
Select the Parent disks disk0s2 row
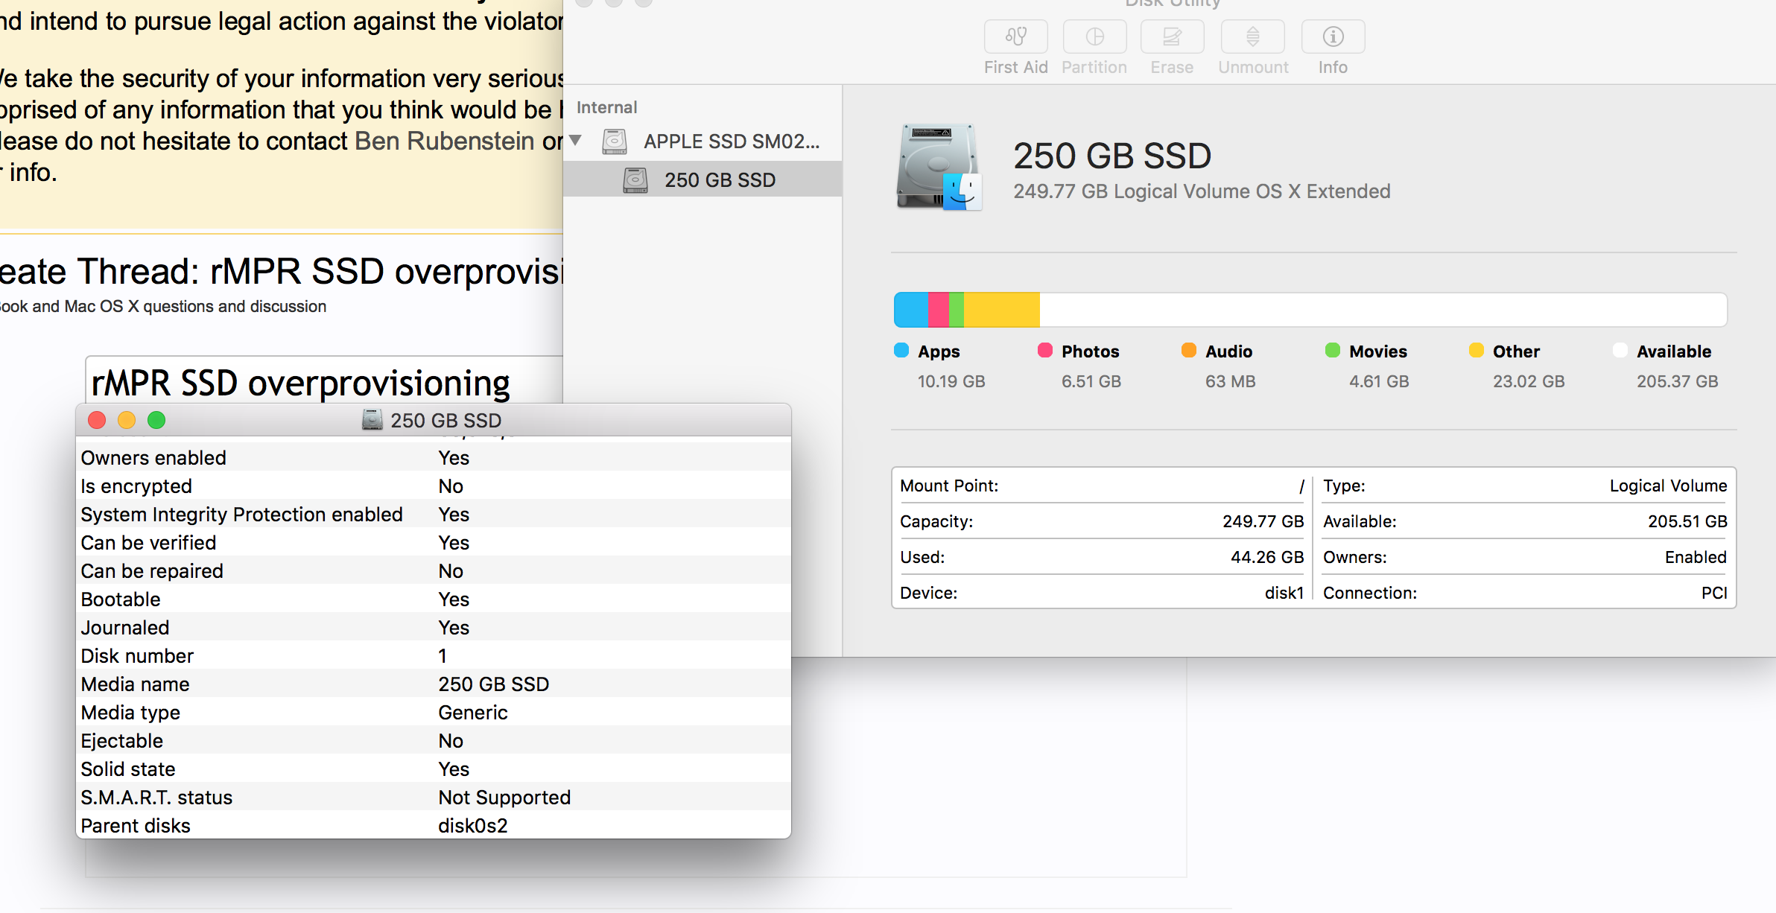tap(434, 825)
